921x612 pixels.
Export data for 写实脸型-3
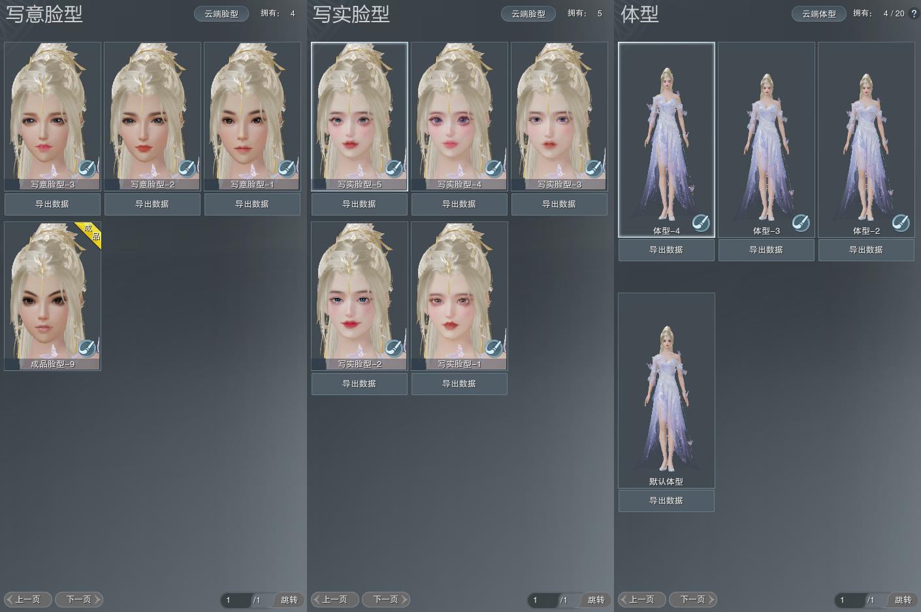pyautogui.click(x=559, y=204)
